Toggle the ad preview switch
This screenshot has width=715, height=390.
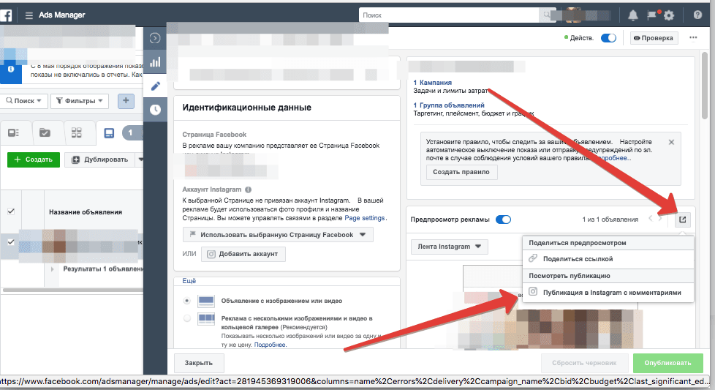504,220
